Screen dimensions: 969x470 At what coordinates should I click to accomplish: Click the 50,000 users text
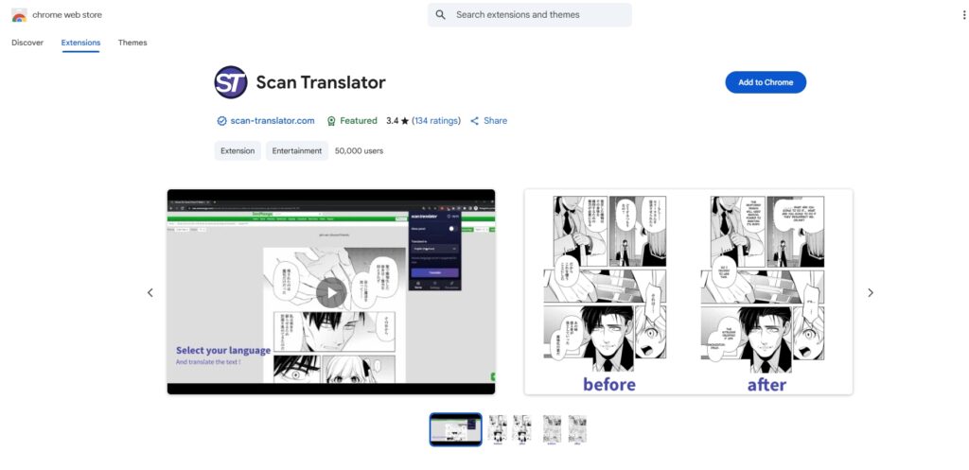[x=359, y=150]
